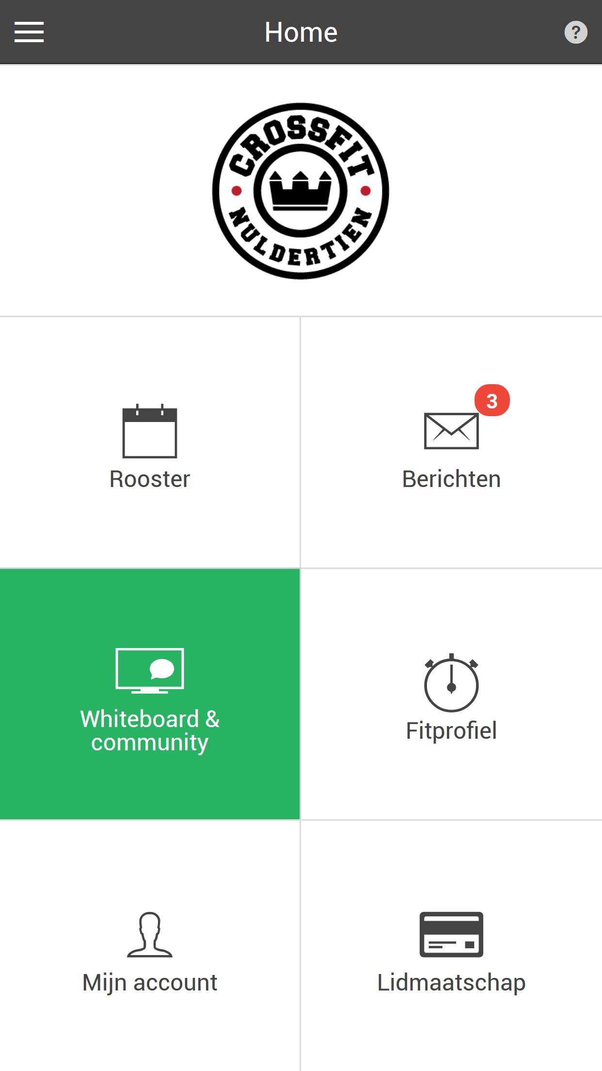Open the hamburger navigation menu

[x=29, y=32]
